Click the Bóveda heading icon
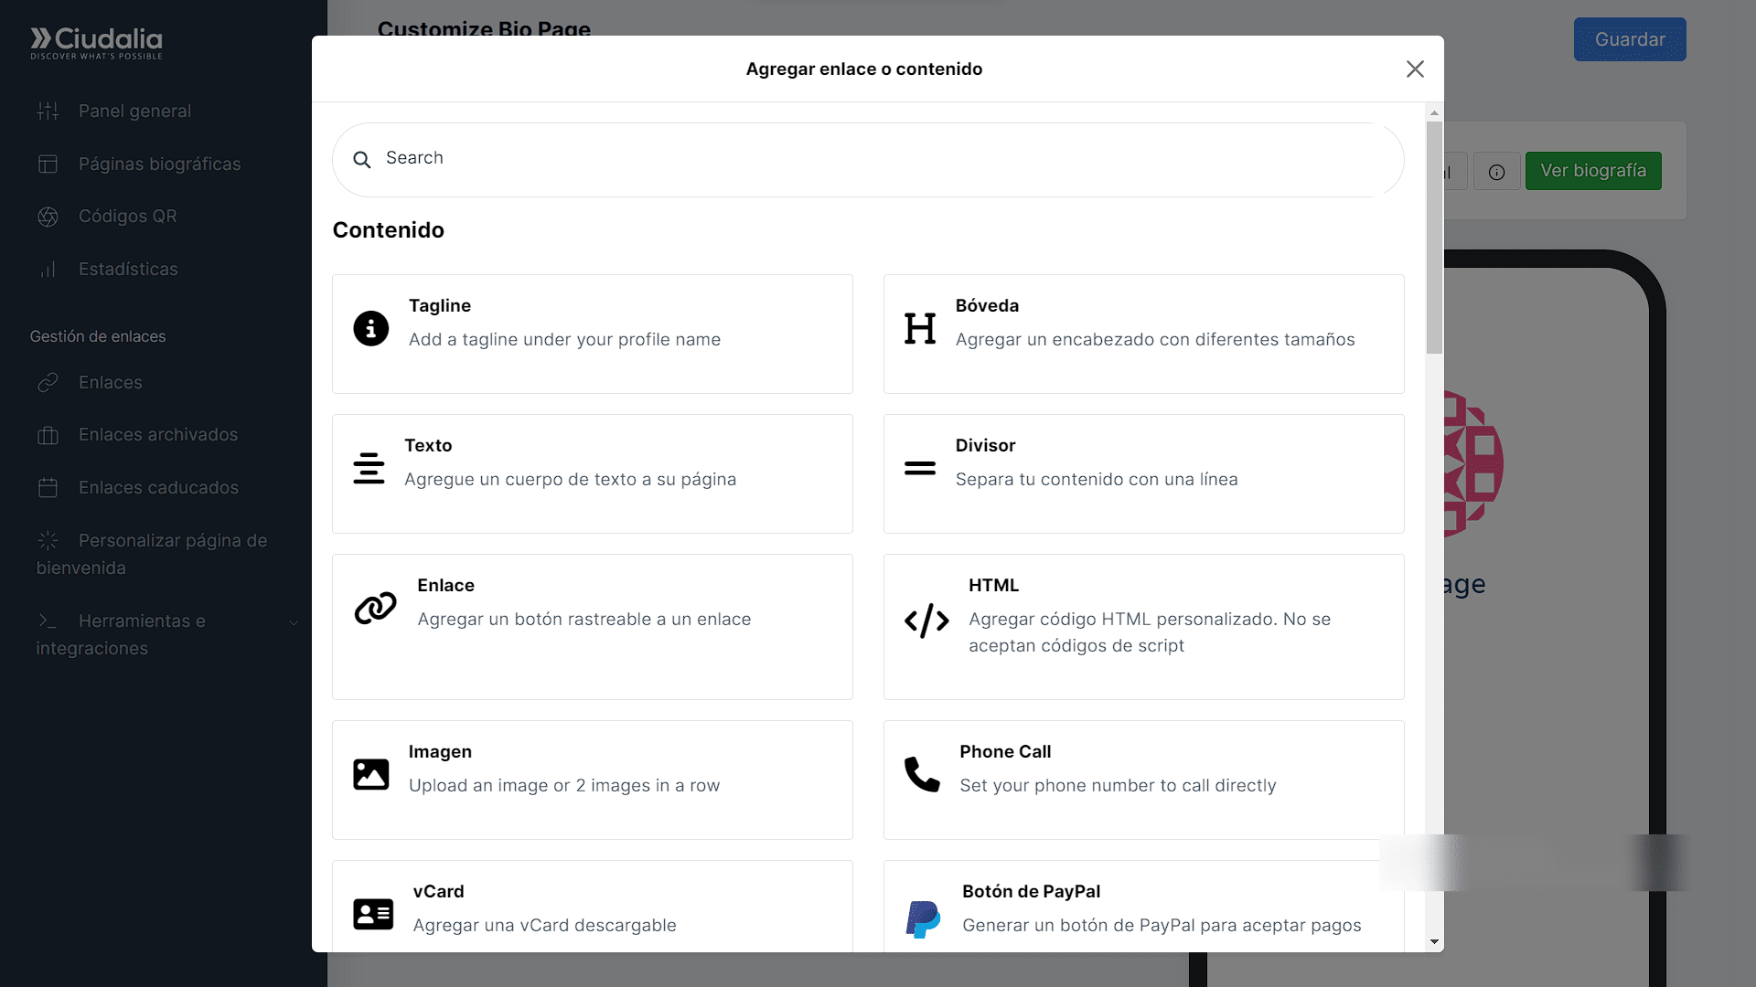This screenshot has width=1756, height=987. pyautogui.click(x=919, y=328)
